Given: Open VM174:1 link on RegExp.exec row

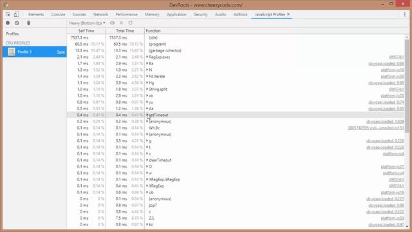Looking at the screenshot, I should coord(397,57).
